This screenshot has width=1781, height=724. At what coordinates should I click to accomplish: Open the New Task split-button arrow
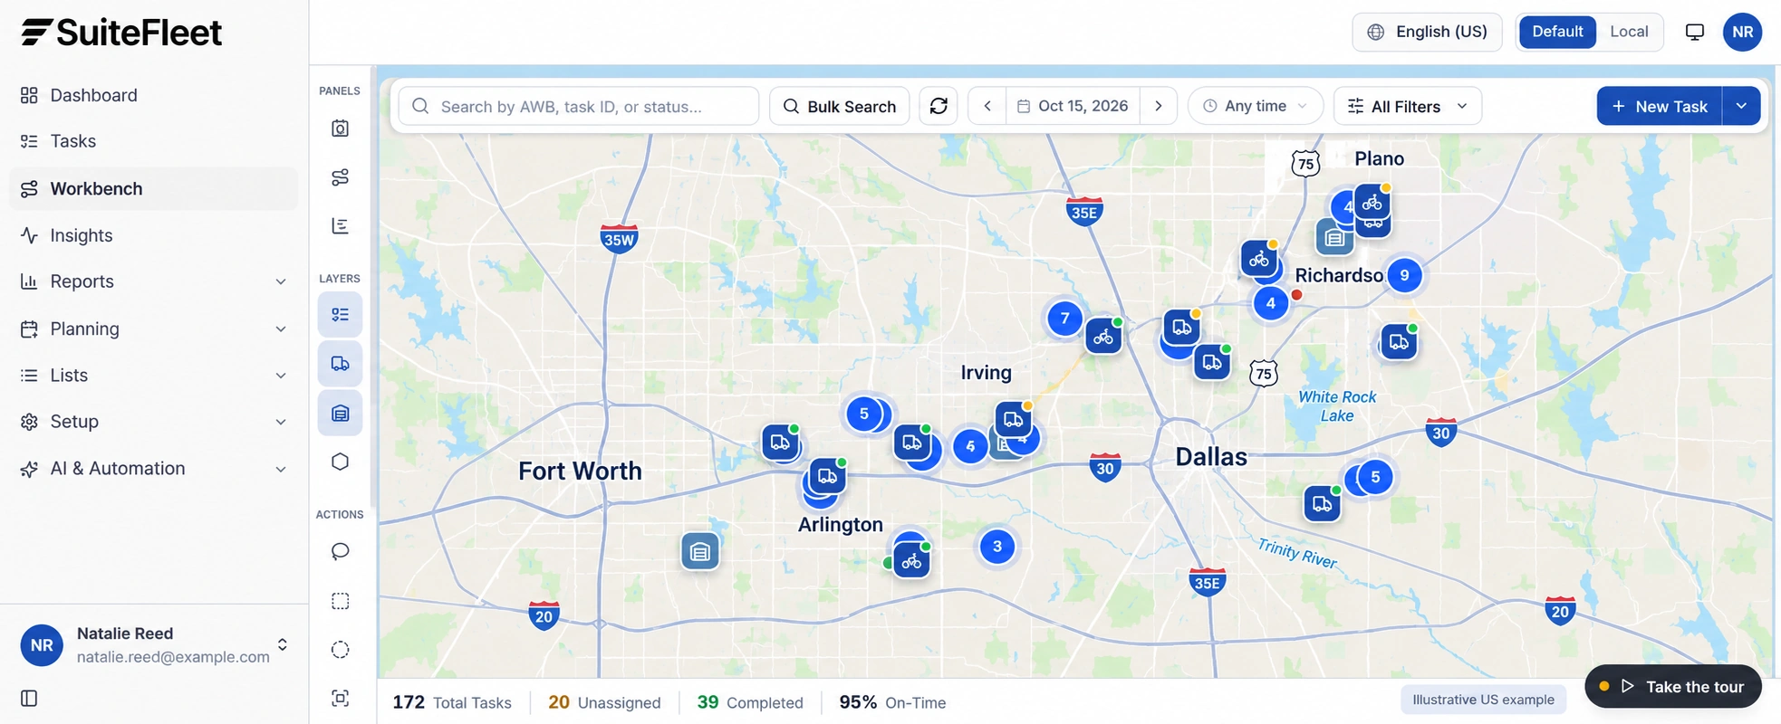[1741, 106]
